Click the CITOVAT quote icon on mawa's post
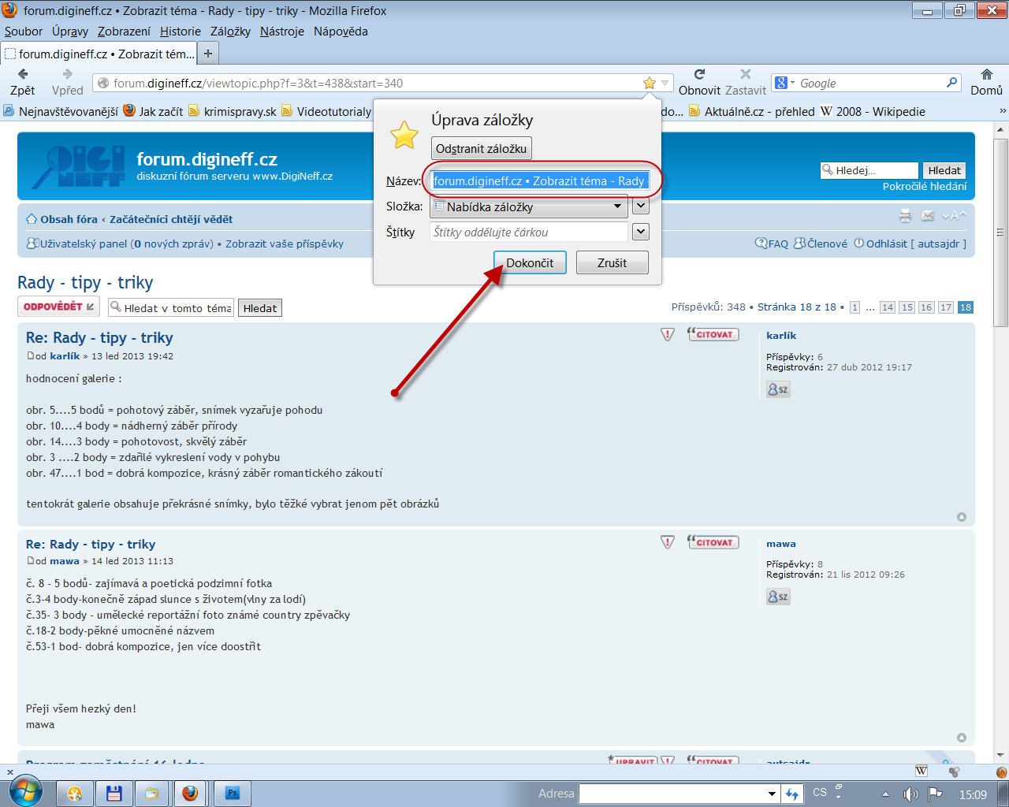This screenshot has width=1009, height=807. (x=713, y=542)
